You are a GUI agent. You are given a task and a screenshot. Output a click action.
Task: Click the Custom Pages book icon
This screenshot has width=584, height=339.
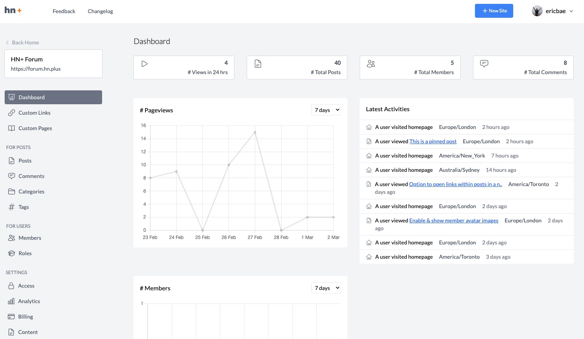click(x=12, y=128)
